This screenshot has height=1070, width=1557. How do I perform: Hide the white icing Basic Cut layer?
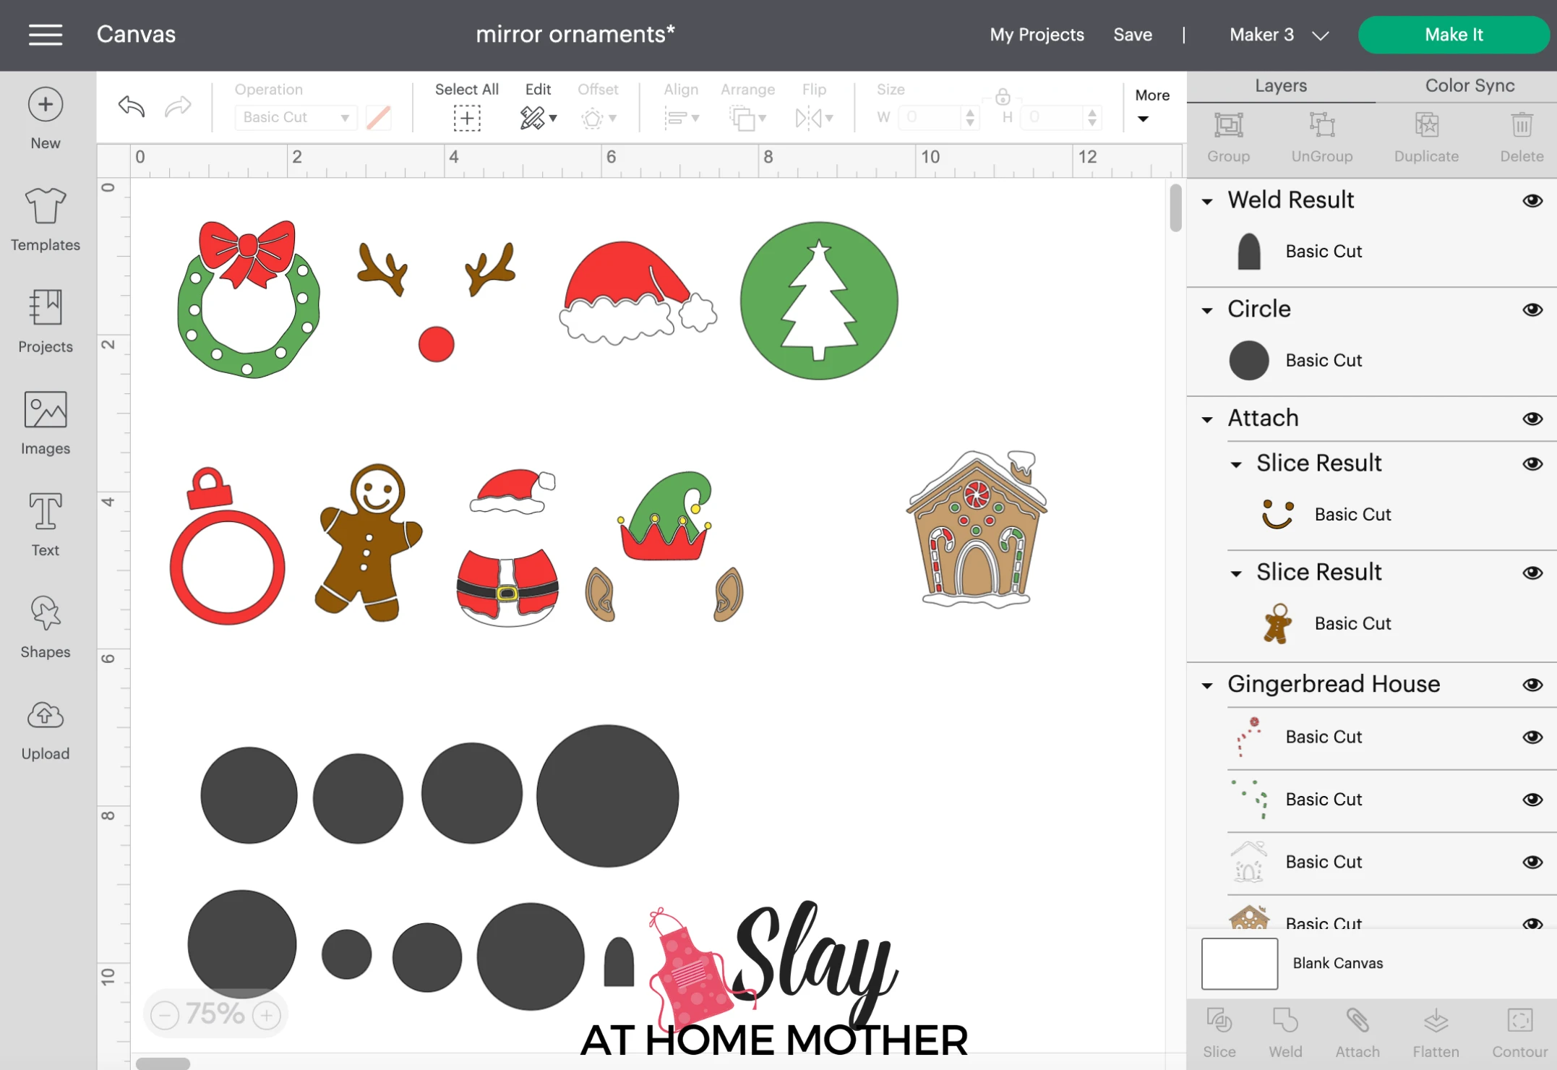click(1532, 862)
